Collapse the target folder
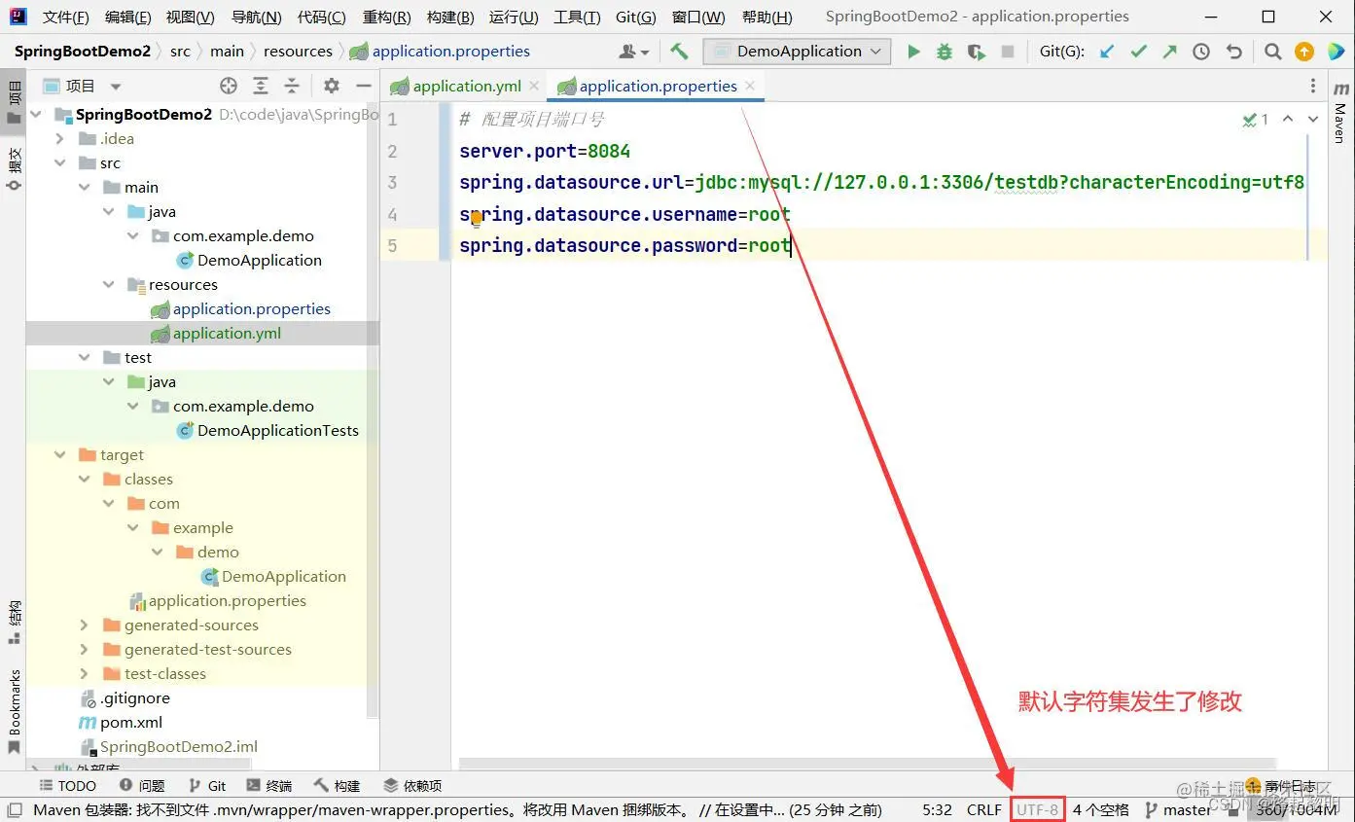Image resolution: width=1355 pixels, height=822 pixels. [60, 454]
